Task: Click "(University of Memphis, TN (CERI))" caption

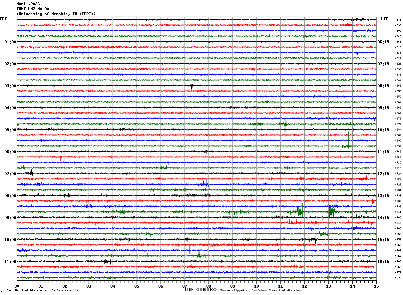Action: [x=56, y=14]
